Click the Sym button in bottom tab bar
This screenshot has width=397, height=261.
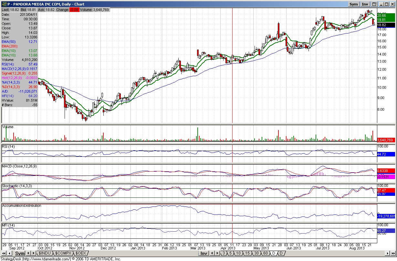click(20, 253)
